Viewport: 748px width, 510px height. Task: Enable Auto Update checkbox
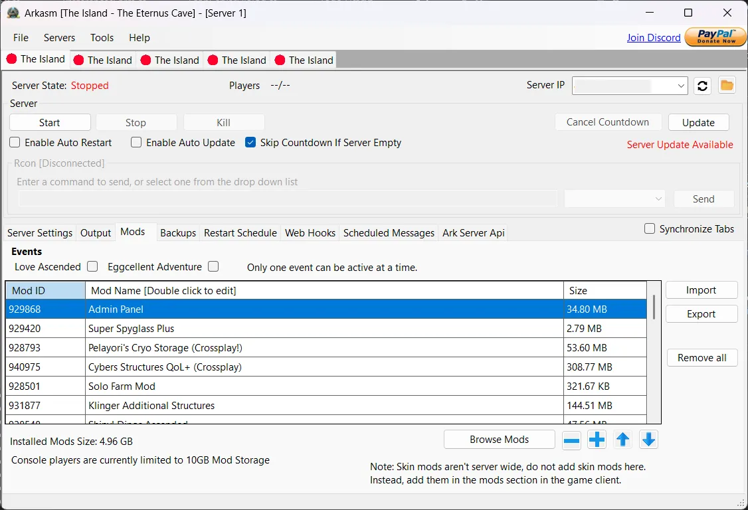click(136, 143)
